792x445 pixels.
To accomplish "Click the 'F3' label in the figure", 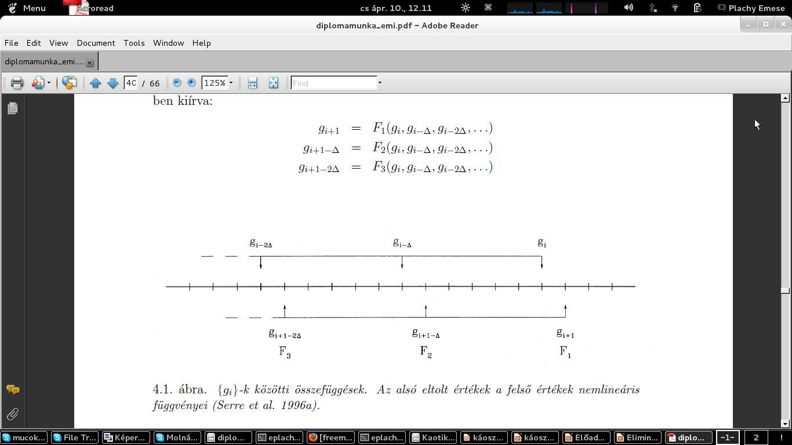I will pos(285,352).
